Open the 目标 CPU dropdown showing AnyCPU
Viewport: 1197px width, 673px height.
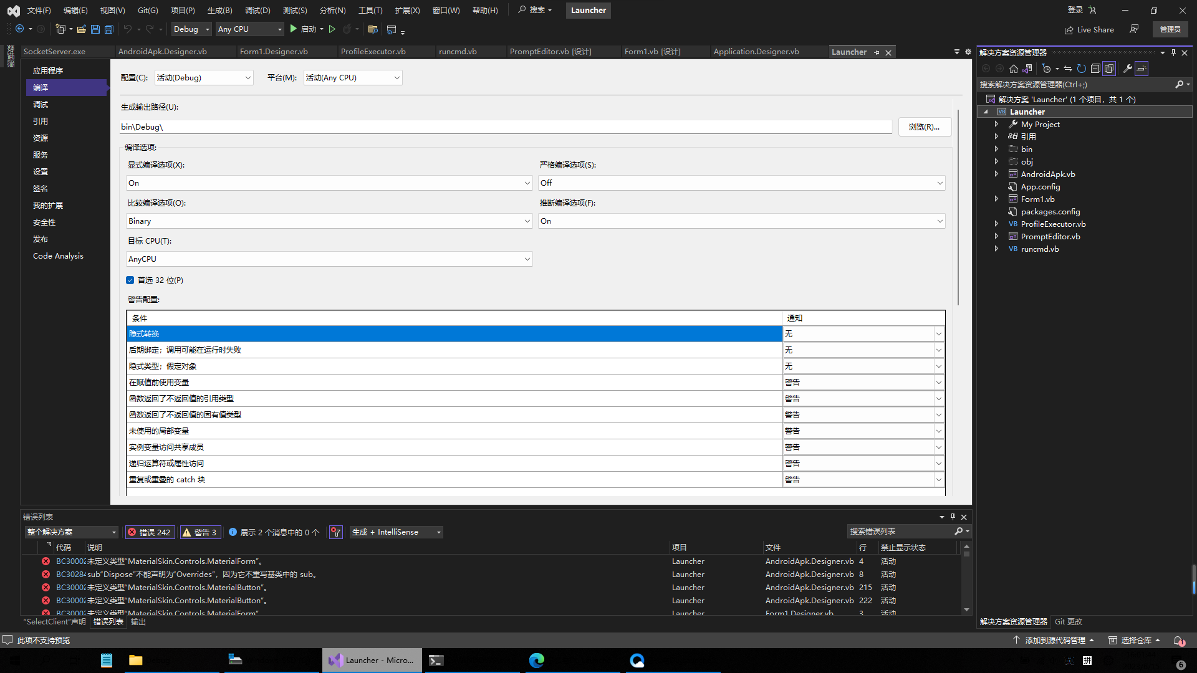pyautogui.click(x=329, y=259)
